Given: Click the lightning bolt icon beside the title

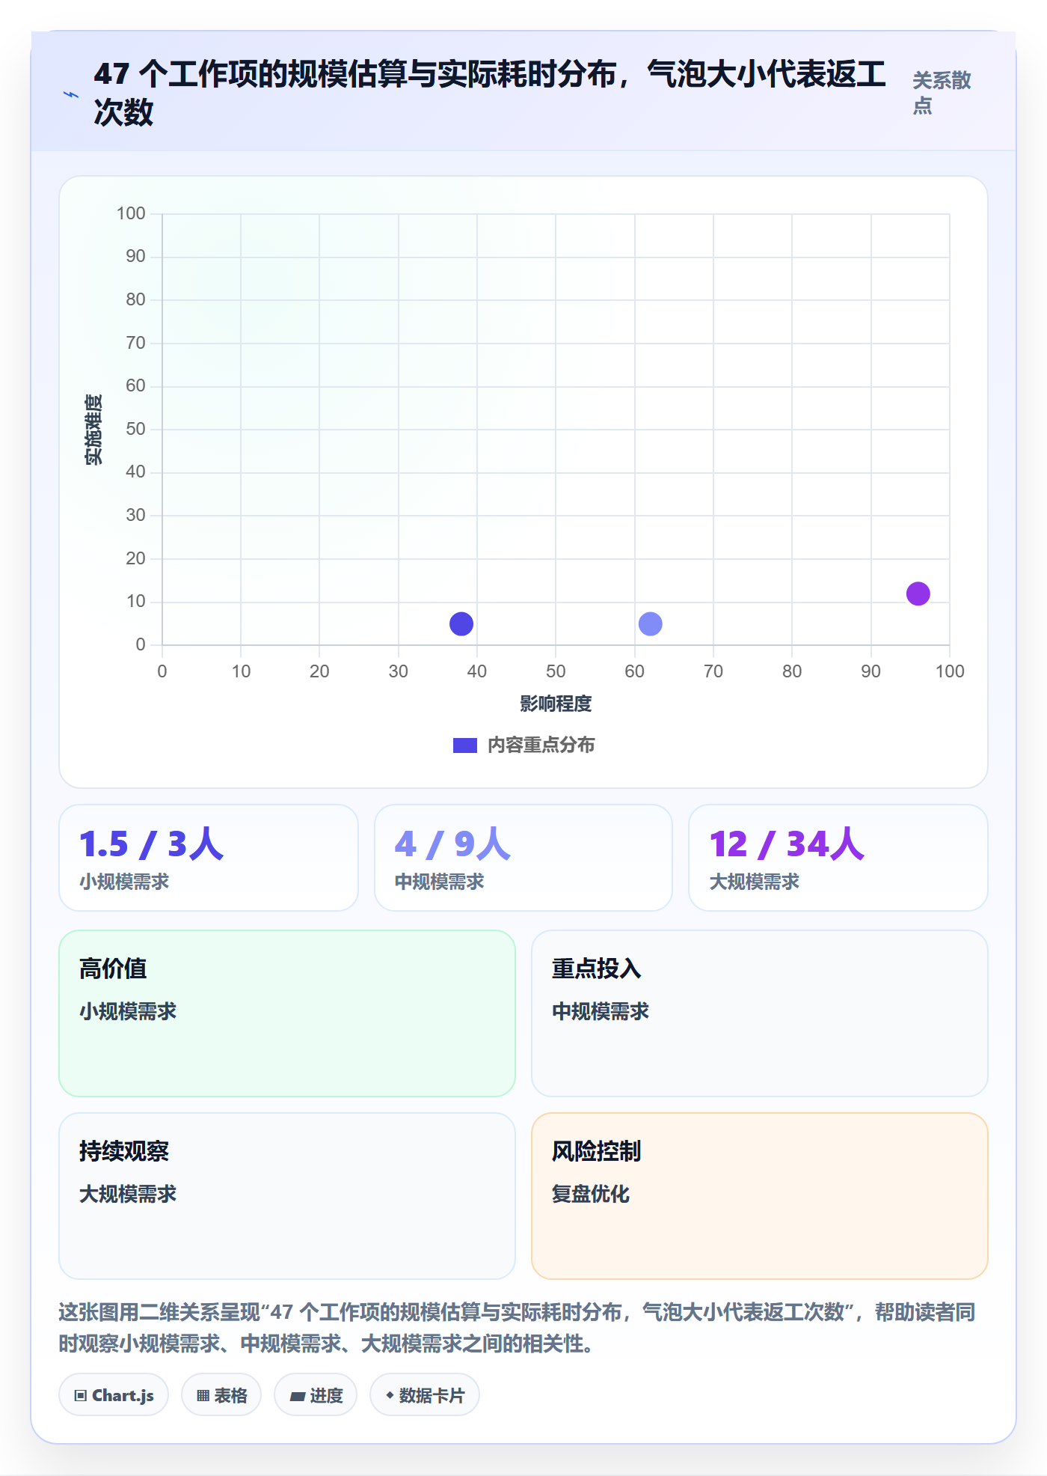Looking at the screenshot, I should (71, 94).
